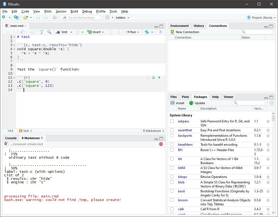Check the assertthat package checkbox
The width and height of the screenshot is (278, 217).
[x=172, y=130]
